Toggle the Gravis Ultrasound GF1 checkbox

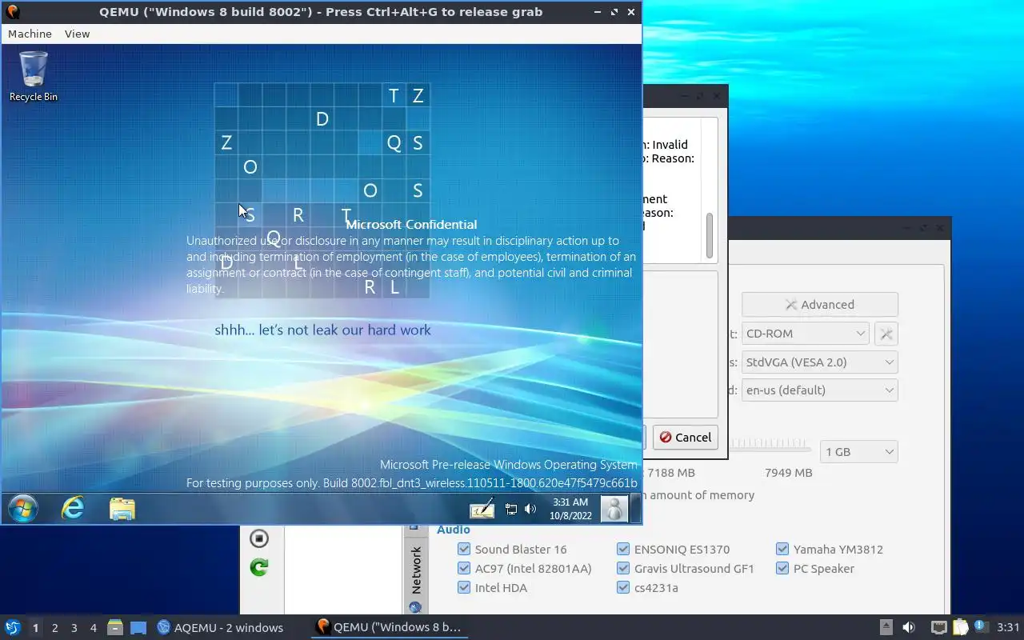[623, 568]
